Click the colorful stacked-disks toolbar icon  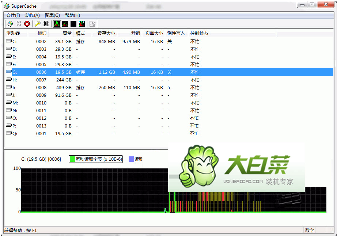10,24
